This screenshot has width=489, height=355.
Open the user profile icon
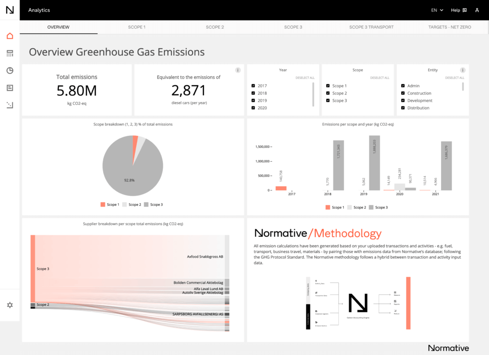pos(477,10)
